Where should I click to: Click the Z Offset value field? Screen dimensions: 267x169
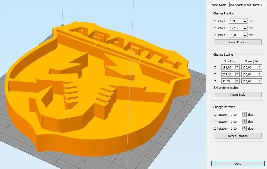236,35
